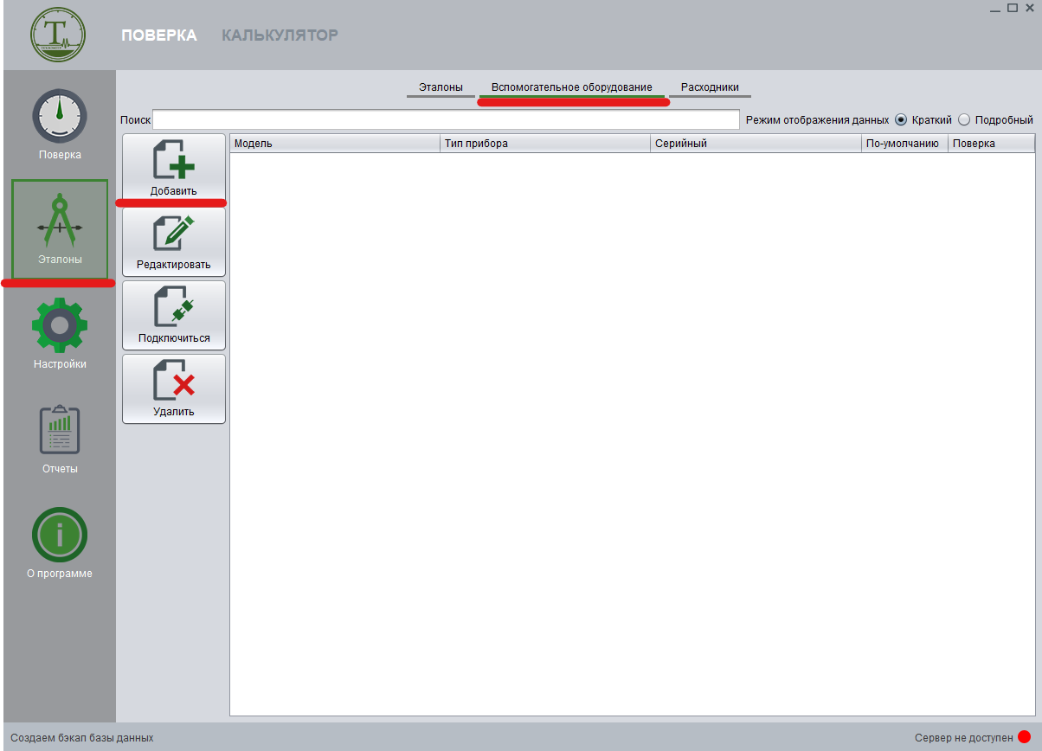Click the Добавить add-document icon
The width and height of the screenshot is (1042, 751).
[x=173, y=160]
